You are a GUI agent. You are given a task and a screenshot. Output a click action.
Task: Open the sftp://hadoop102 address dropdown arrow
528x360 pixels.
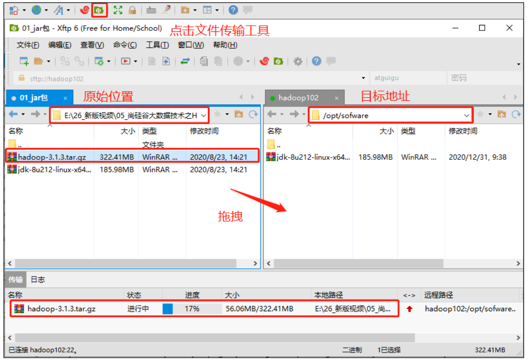[363, 78]
